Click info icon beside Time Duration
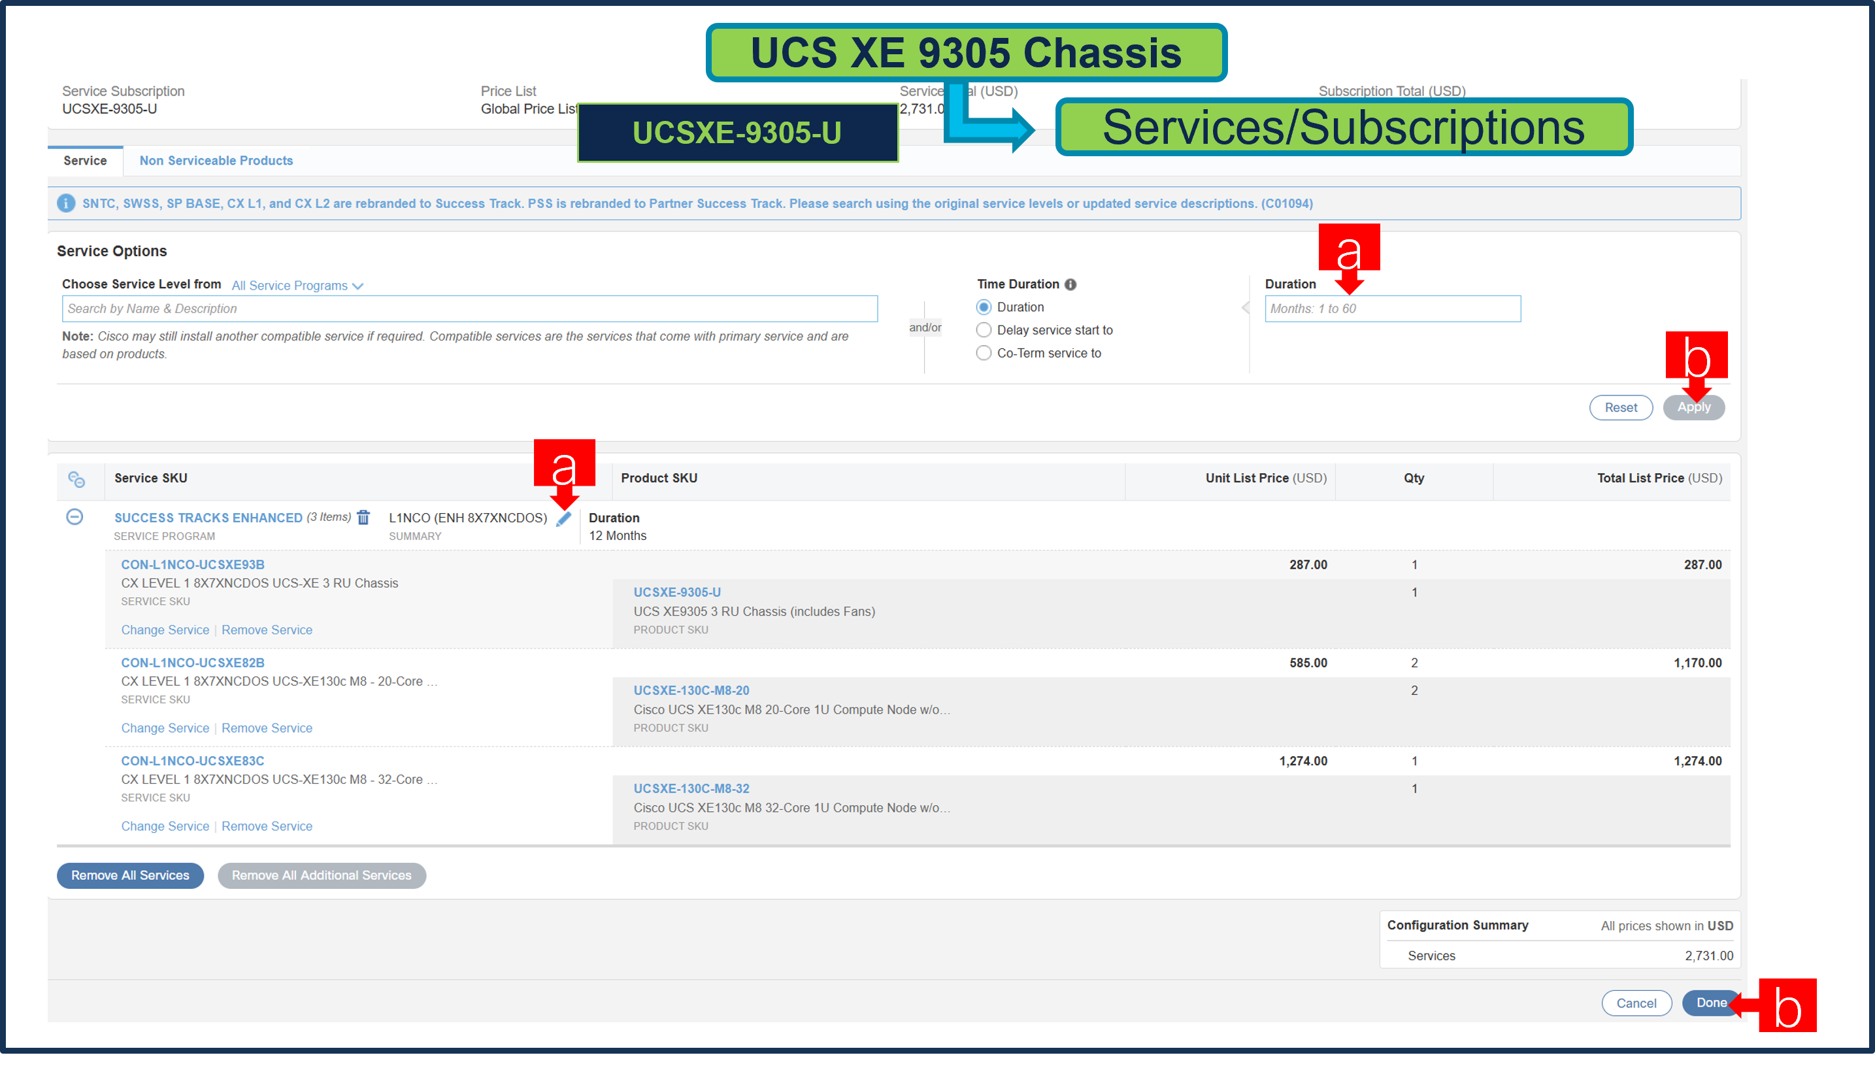 click(x=1072, y=284)
